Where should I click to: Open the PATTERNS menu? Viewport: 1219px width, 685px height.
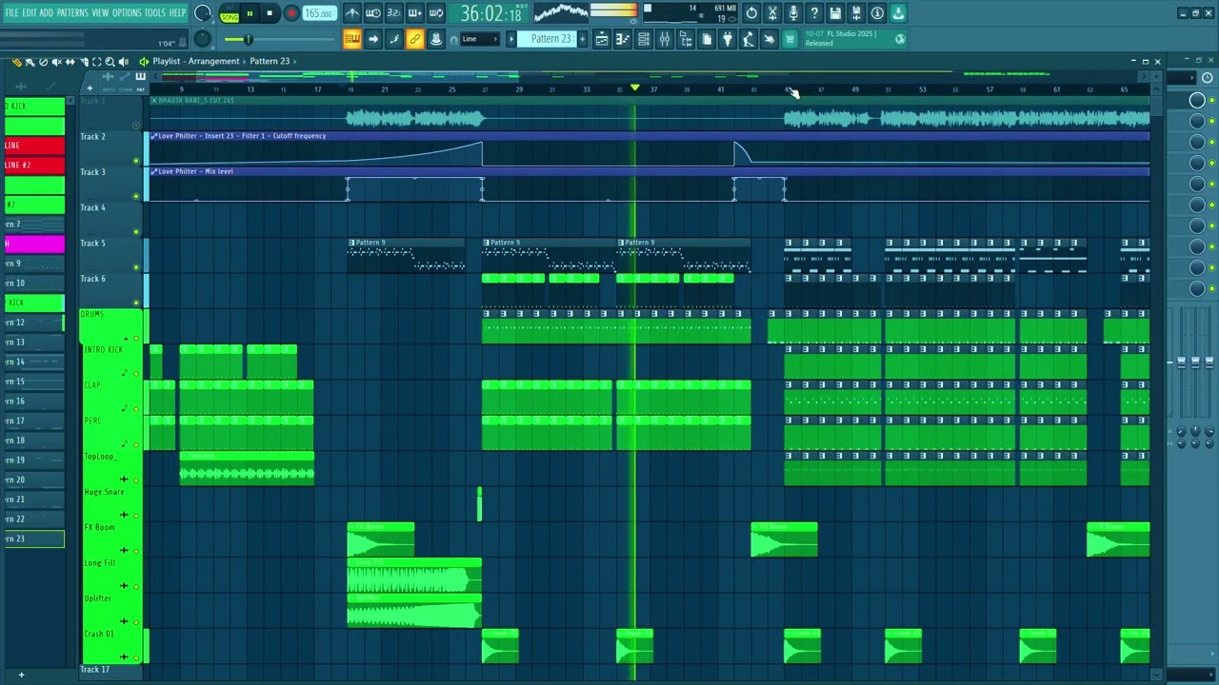coord(72,13)
